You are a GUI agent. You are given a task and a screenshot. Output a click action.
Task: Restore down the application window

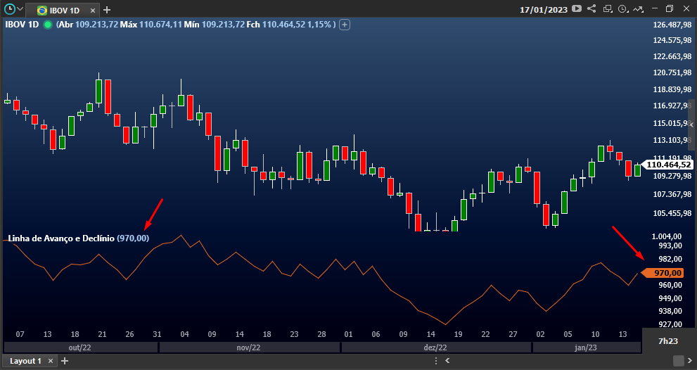point(670,8)
